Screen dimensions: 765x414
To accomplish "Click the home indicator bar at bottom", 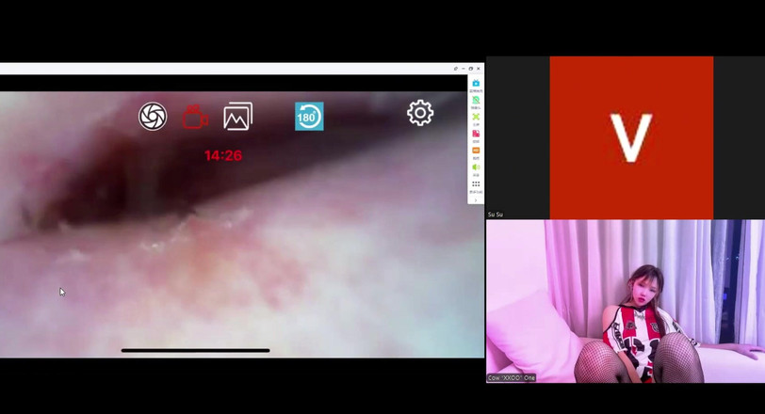I will [196, 350].
